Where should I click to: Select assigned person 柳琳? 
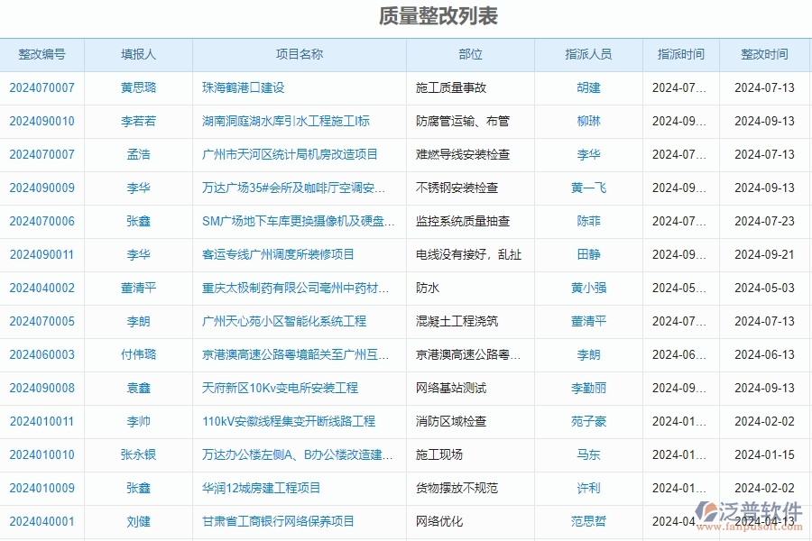(588, 121)
